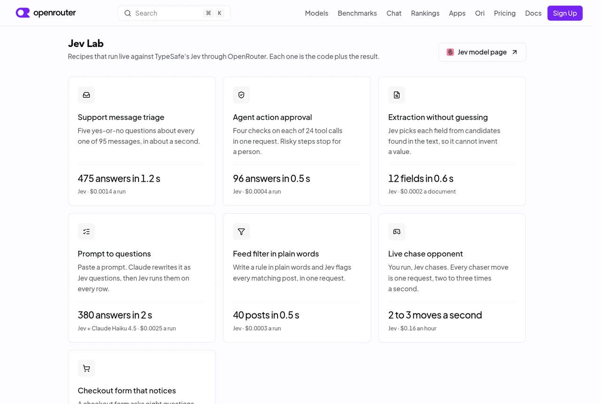This screenshot has width=601, height=404.
Task: Open the Prompt to questions recipe
Action: pos(142,278)
